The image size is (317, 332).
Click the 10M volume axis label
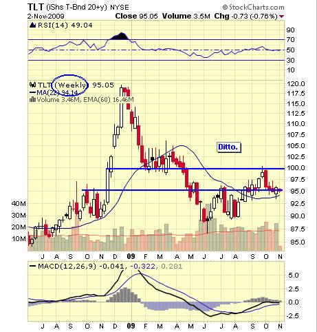click(19, 239)
